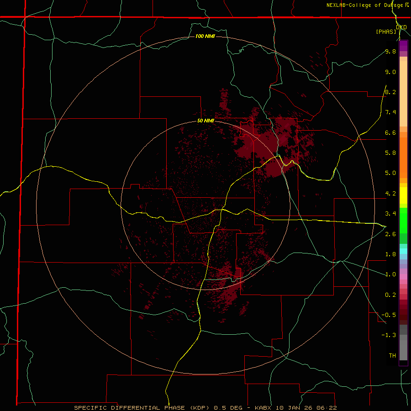This screenshot has width=411, height=411.
Task: Click the TH threshold label on the legend
Action: (x=392, y=356)
